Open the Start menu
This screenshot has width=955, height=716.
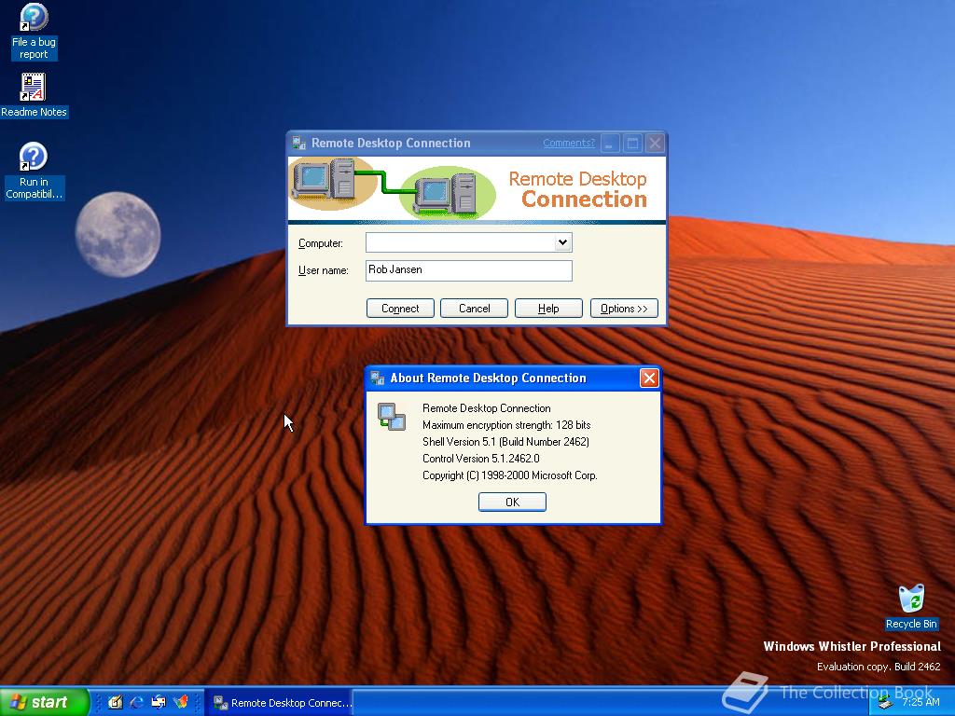pyautogui.click(x=45, y=702)
